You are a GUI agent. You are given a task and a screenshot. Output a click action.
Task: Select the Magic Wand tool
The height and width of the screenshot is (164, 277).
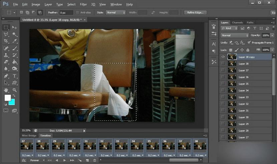click(x=14, y=34)
